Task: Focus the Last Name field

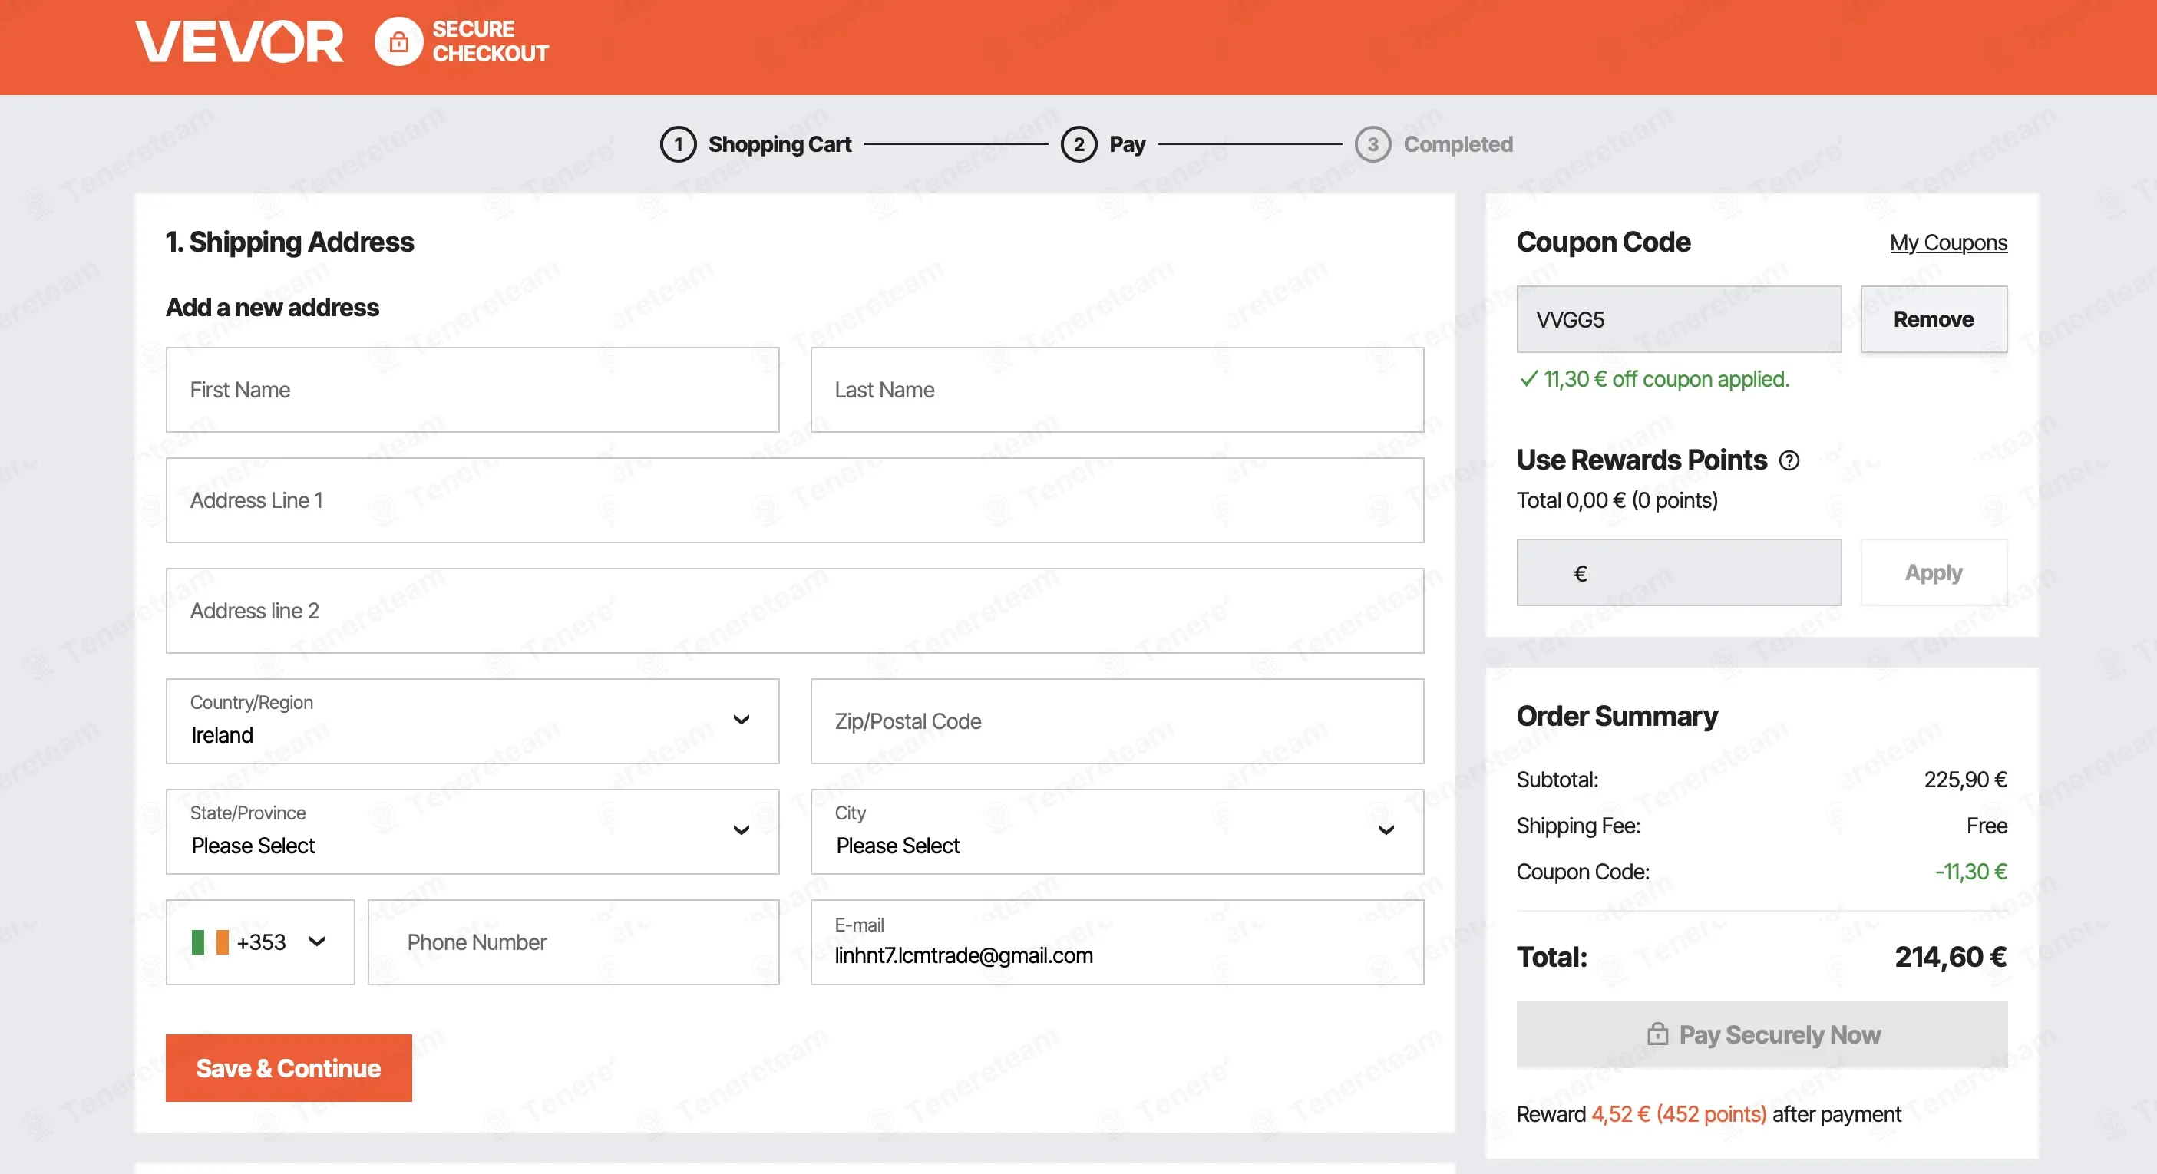Action: [1117, 390]
